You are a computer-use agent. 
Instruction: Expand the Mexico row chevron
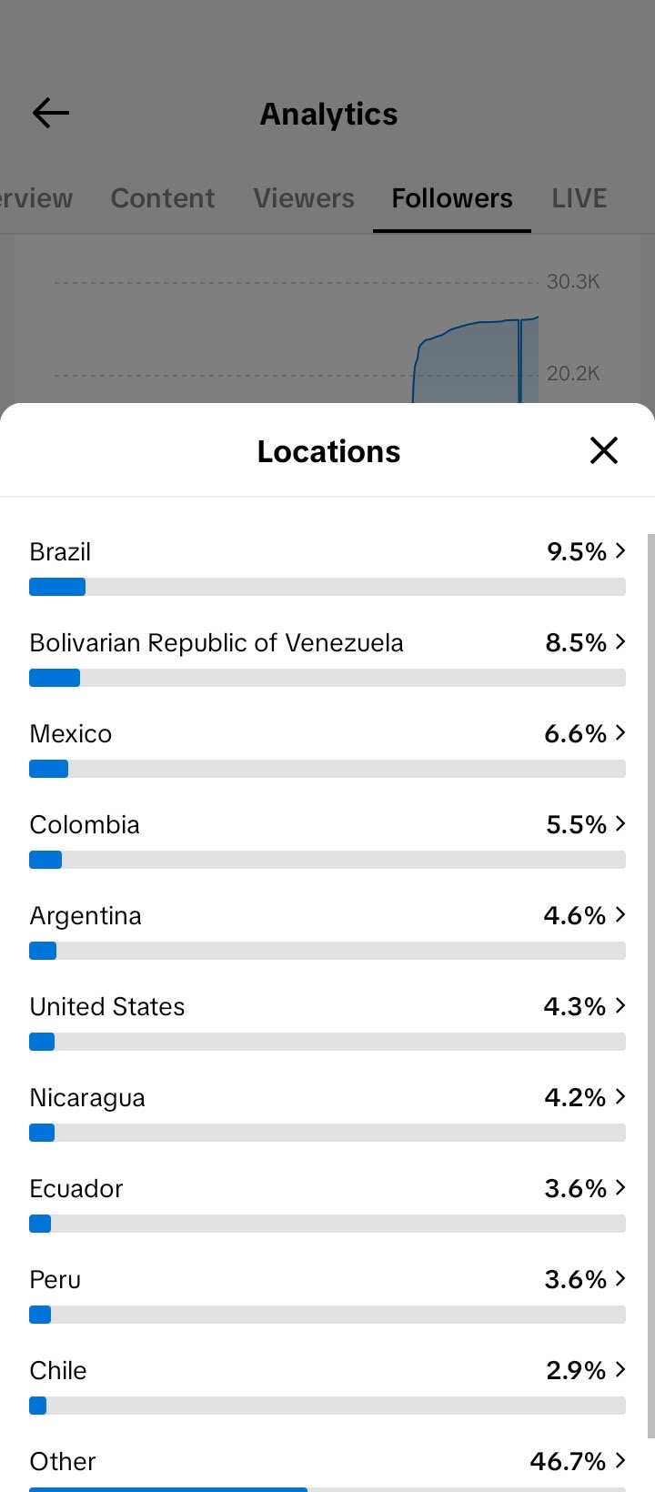(x=620, y=732)
